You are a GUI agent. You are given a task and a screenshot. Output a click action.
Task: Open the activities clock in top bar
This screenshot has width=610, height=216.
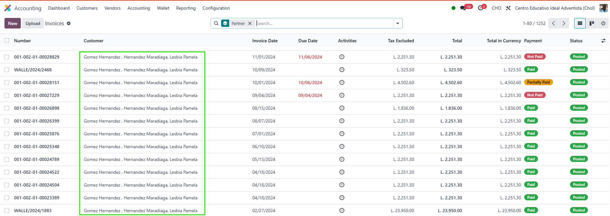(481, 8)
